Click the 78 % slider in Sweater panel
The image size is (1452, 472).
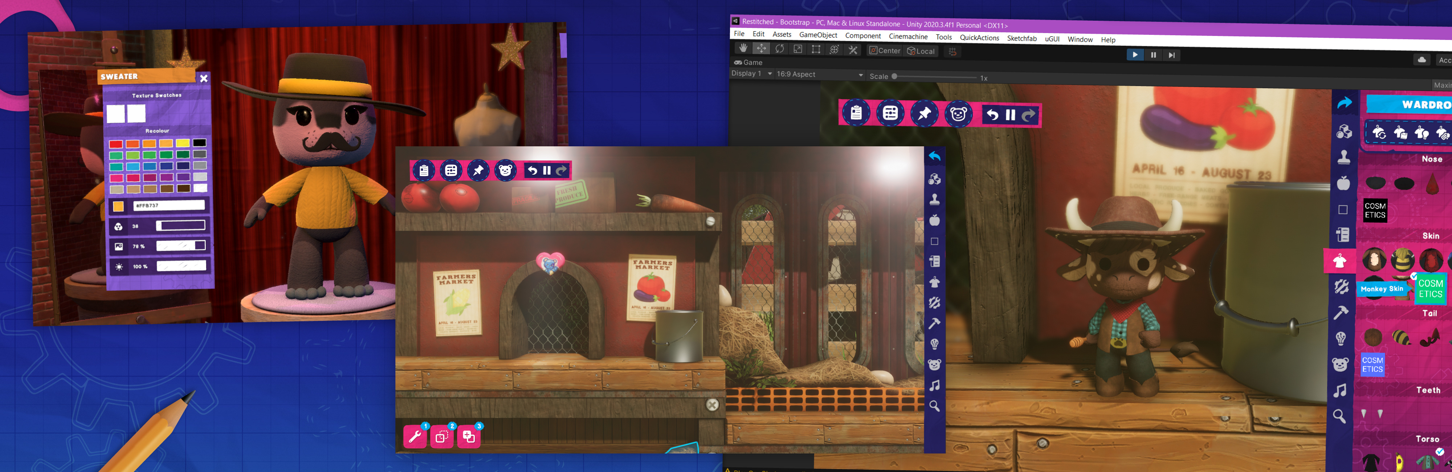(181, 245)
